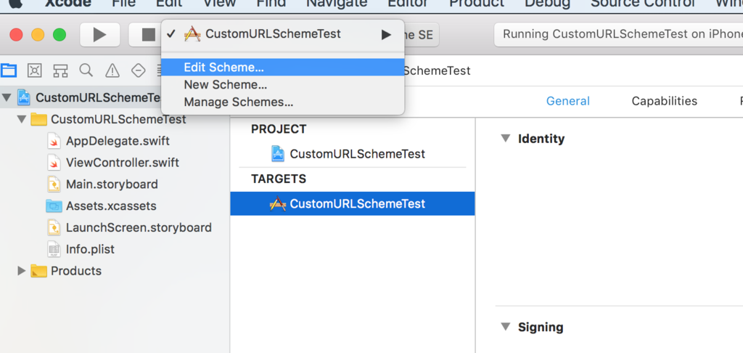The width and height of the screenshot is (743, 353).
Task: Choose New Scheme… from the popup
Action: (282, 85)
